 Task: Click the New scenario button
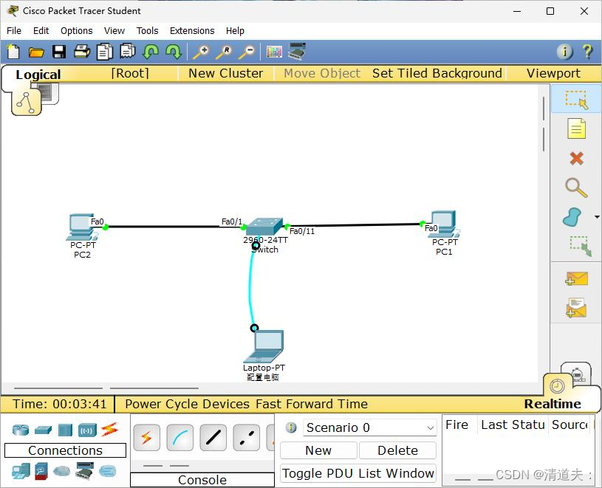point(318,450)
